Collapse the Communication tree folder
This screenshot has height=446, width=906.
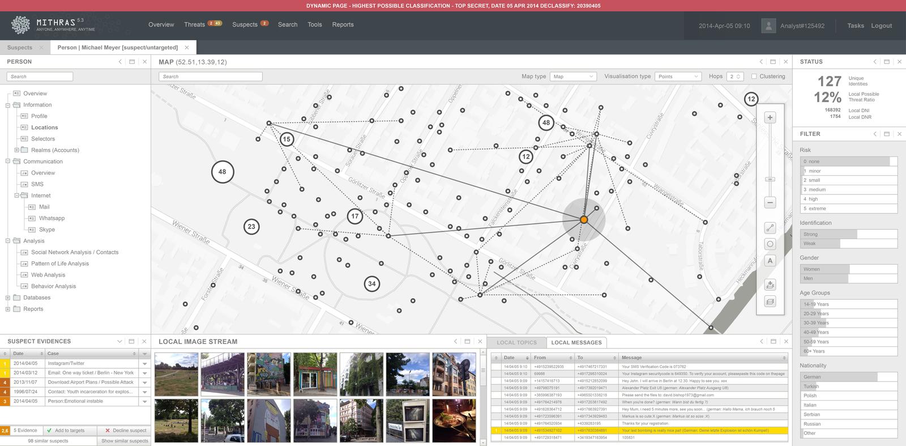click(x=8, y=162)
